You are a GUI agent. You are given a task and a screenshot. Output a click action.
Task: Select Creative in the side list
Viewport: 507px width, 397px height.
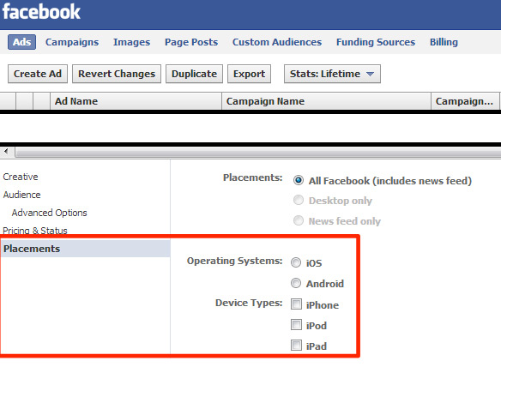(x=21, y=177)
